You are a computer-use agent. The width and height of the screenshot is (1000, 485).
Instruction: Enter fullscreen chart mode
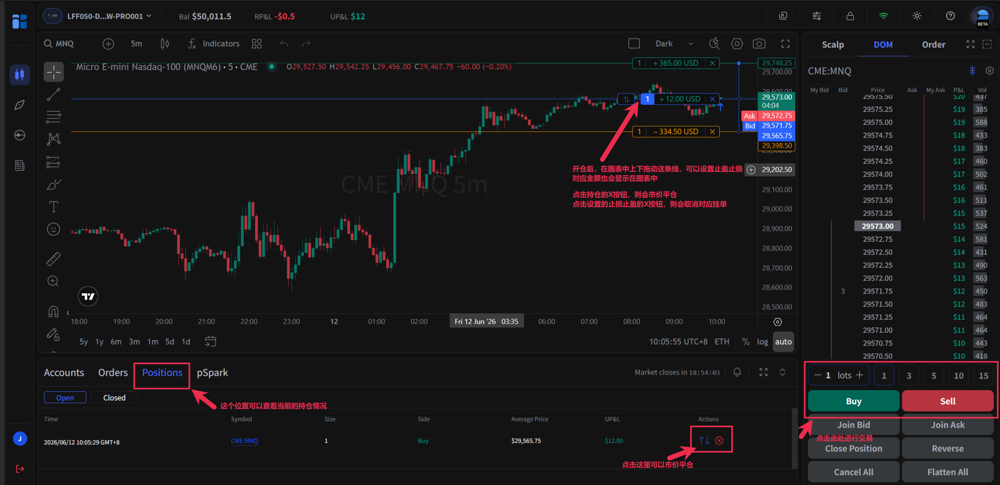pyautogui.click(x=786, y=44)
